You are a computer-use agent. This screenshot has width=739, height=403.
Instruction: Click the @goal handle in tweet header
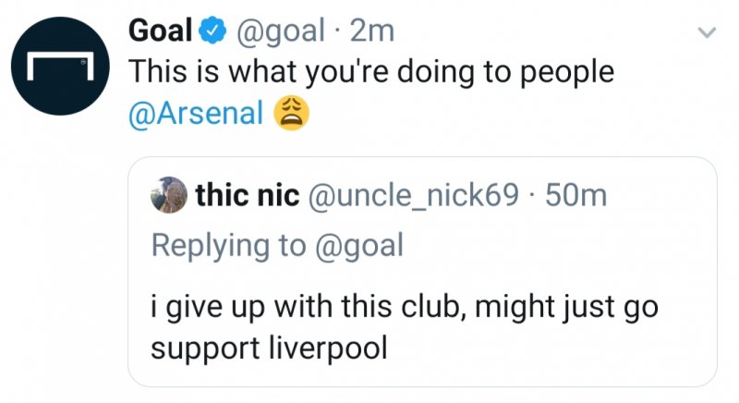[280, 31]
